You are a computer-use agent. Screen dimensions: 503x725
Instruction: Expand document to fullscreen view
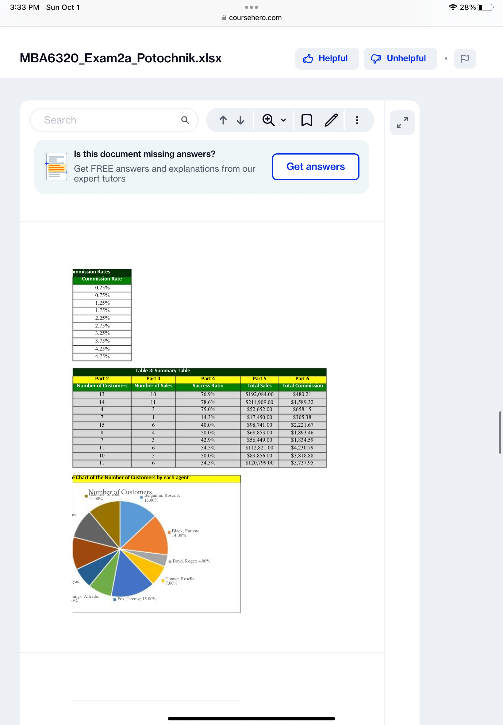(402, 123)
